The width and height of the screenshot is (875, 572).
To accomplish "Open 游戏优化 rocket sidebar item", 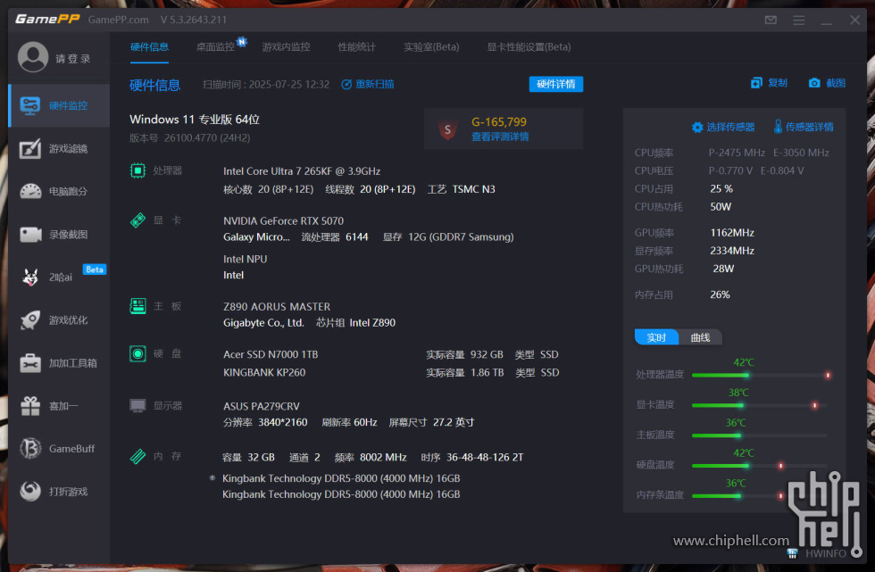I will [59, 320].
